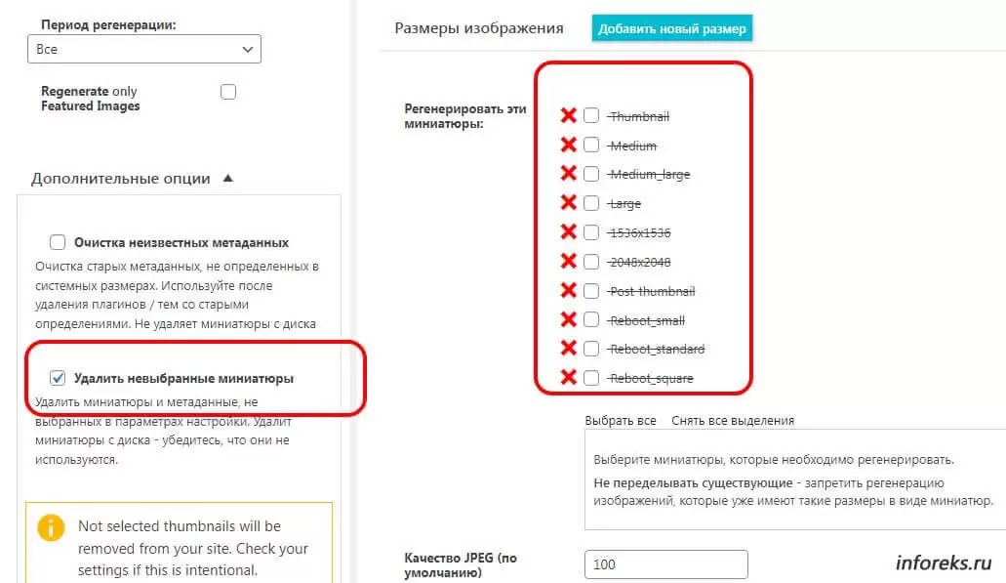Enable Regenerate only Featured Images
Viewport: 1006px width, 583px height.
227,91
